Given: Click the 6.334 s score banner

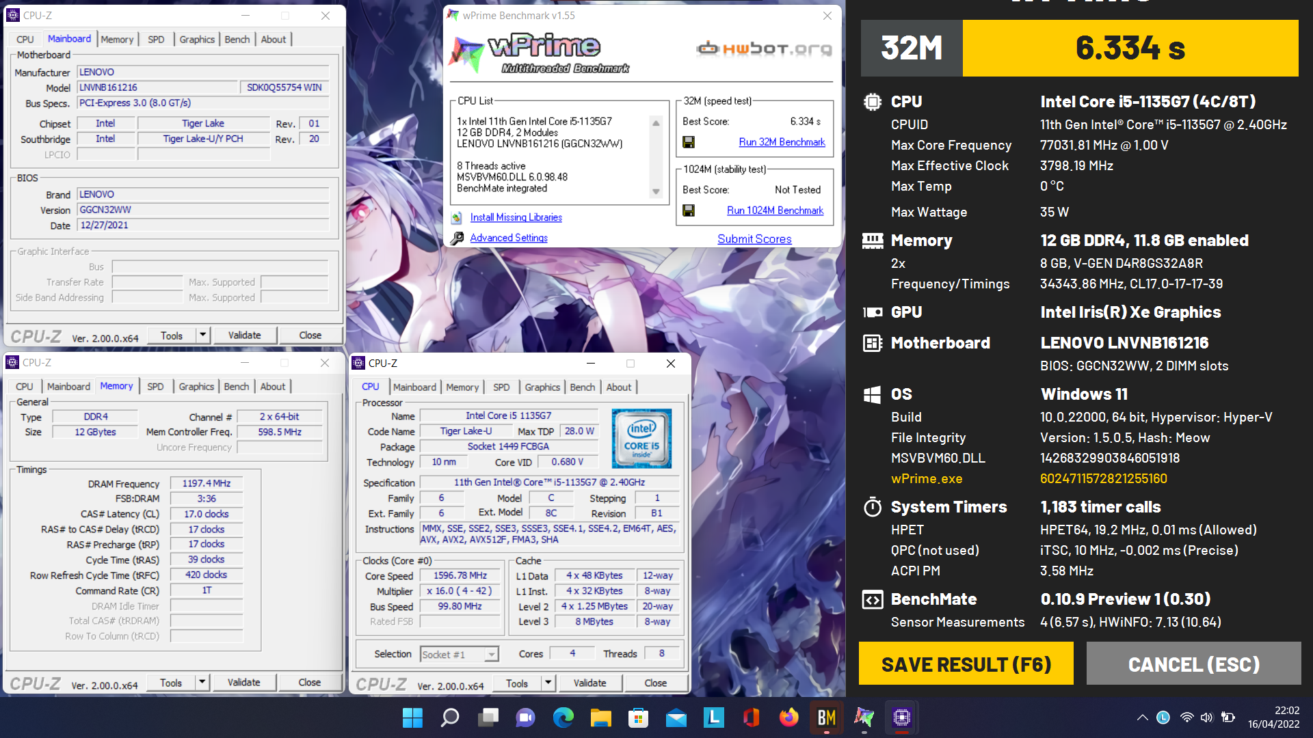Looking at the screenshot, I should click(1130, 48).
